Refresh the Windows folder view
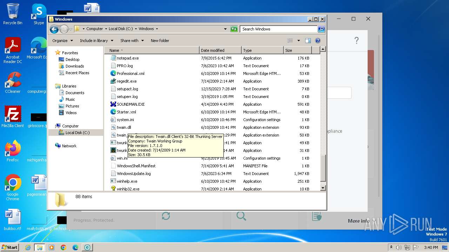This screenshot has width=449, height=252. (x=234, y=29)
